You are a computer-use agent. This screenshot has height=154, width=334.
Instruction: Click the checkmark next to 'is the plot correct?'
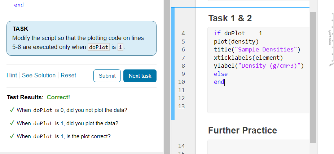[x=12, y=136]
